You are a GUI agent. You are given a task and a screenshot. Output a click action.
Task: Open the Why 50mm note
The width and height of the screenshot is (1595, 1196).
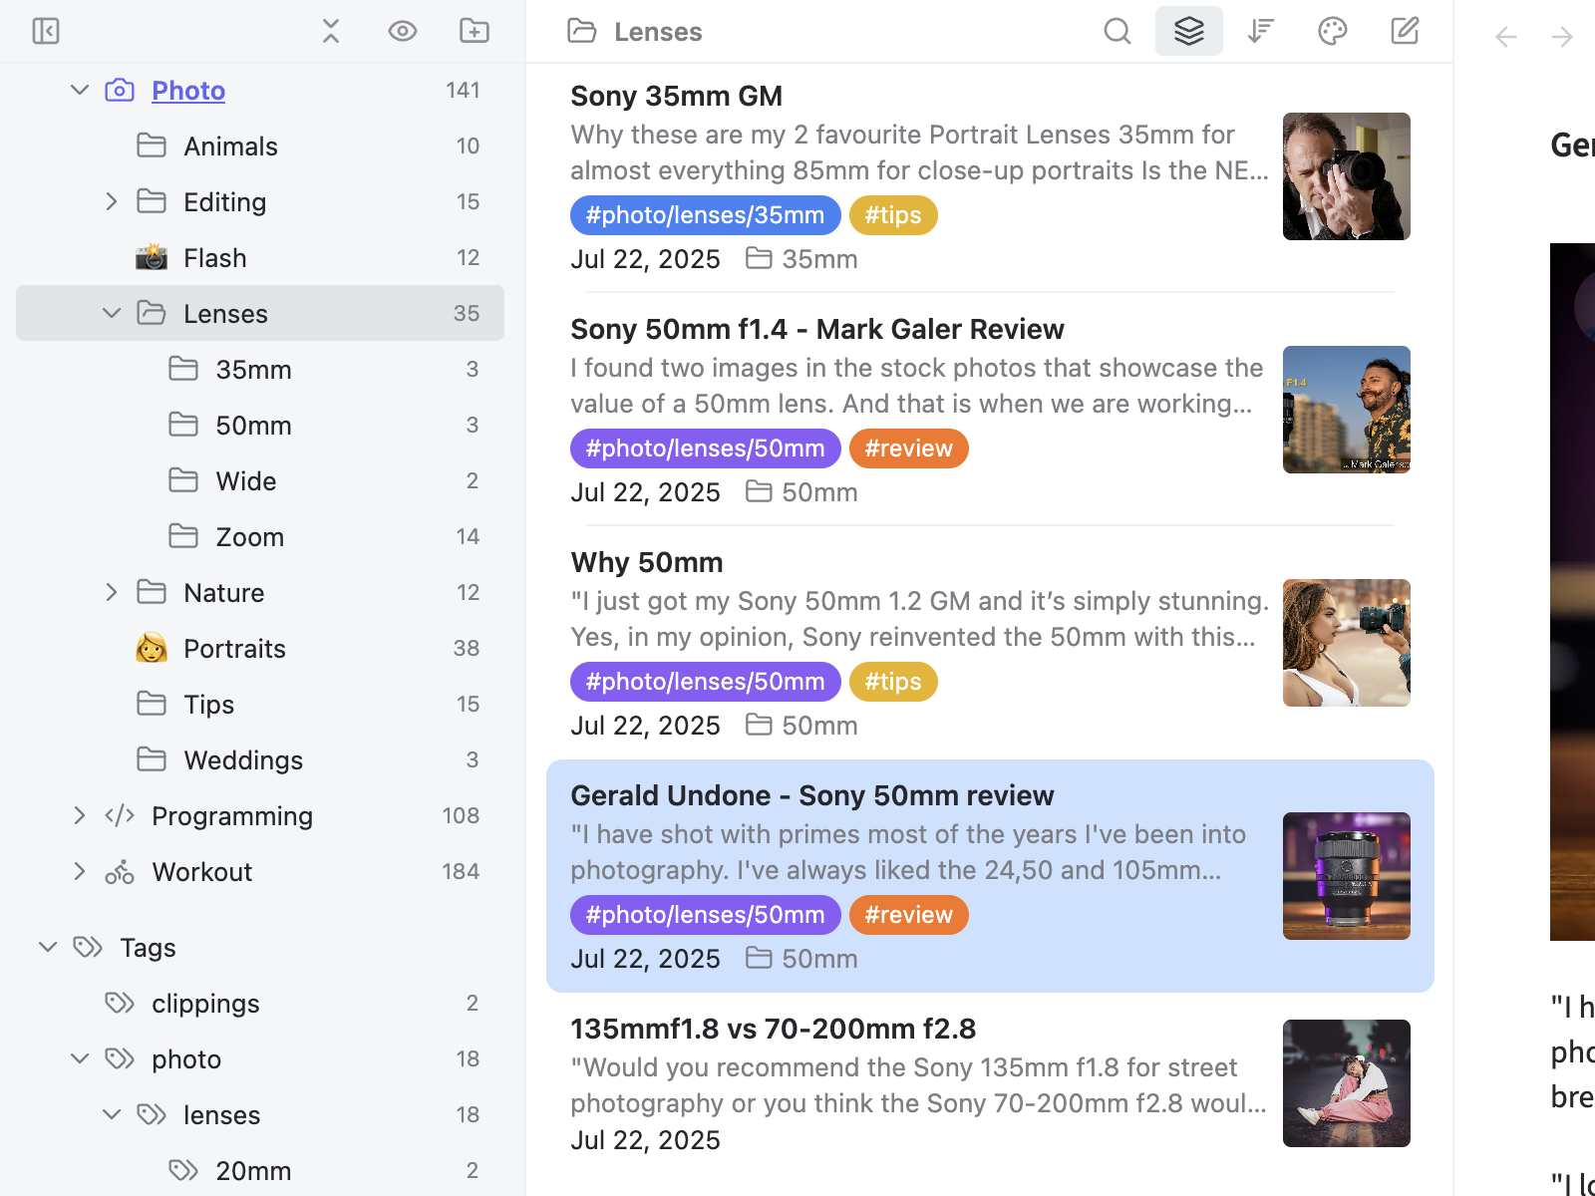pos(646,561)
